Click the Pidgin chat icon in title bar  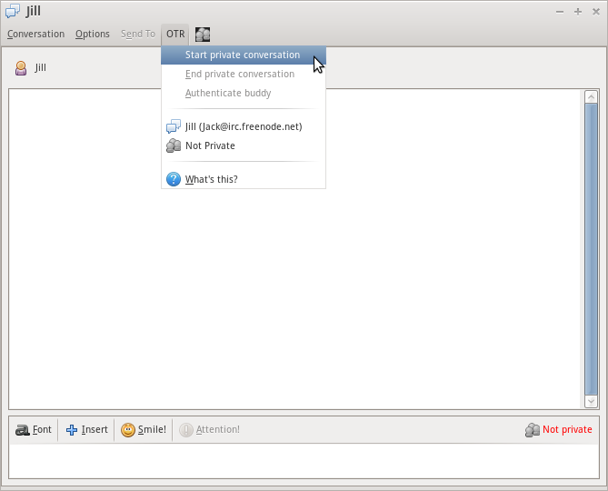(13, 11)
